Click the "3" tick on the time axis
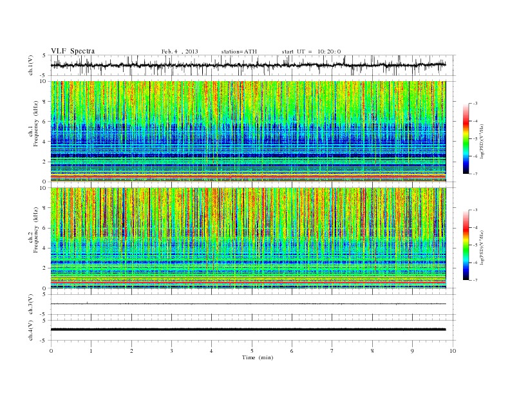This screenshot has height=394, width=510. coord(172,351)
